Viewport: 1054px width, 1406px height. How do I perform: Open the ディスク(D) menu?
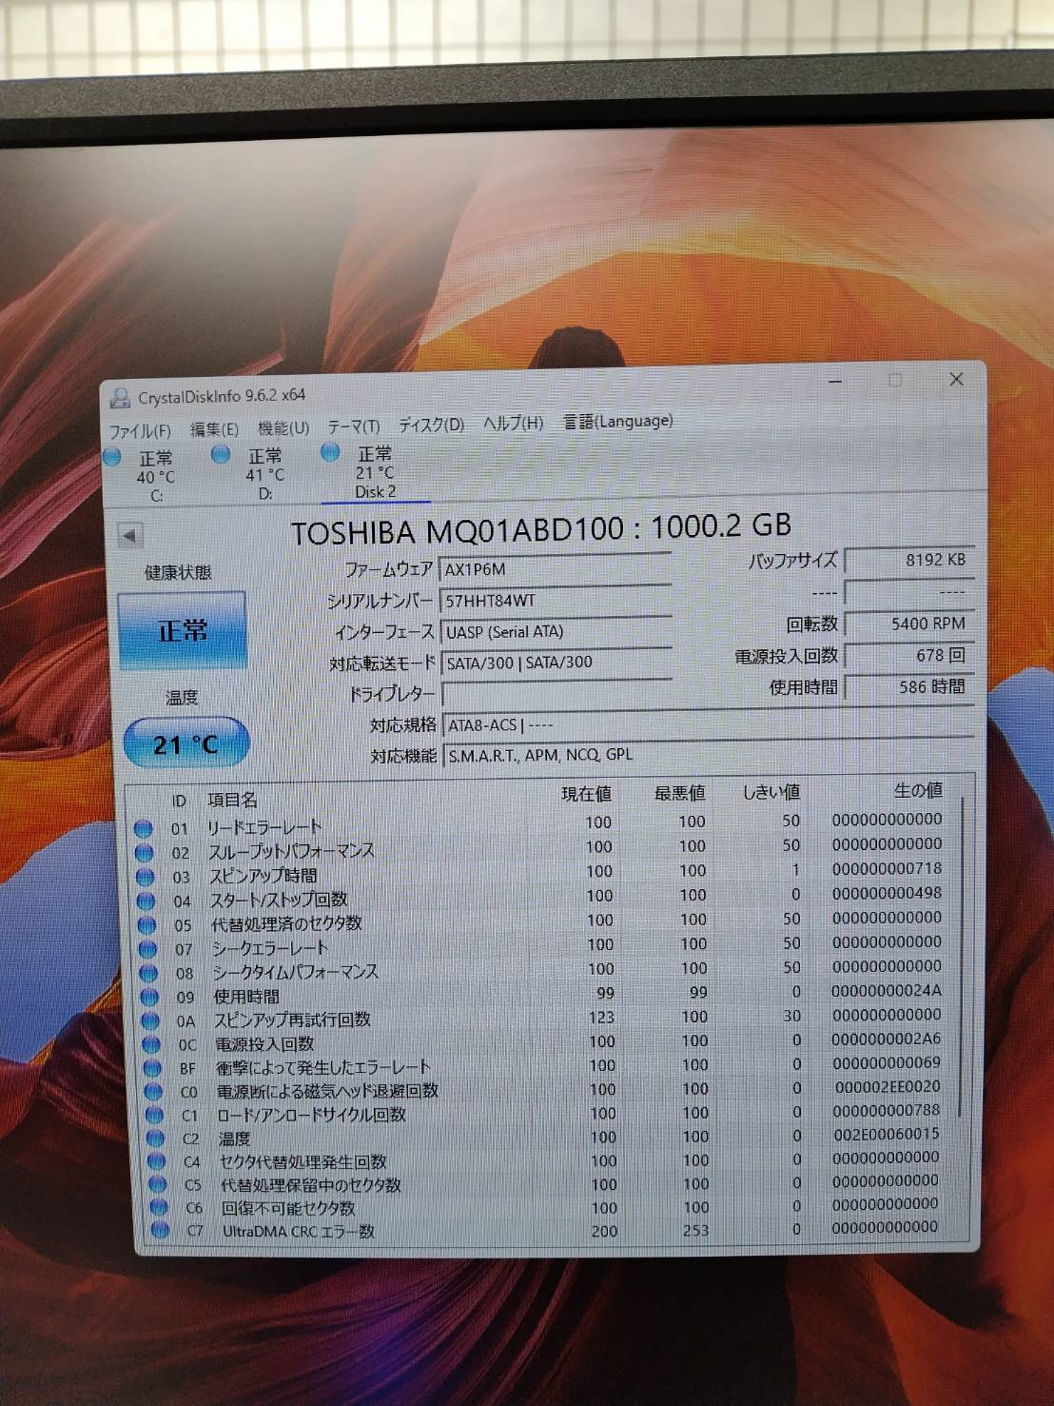coord(431,425)
